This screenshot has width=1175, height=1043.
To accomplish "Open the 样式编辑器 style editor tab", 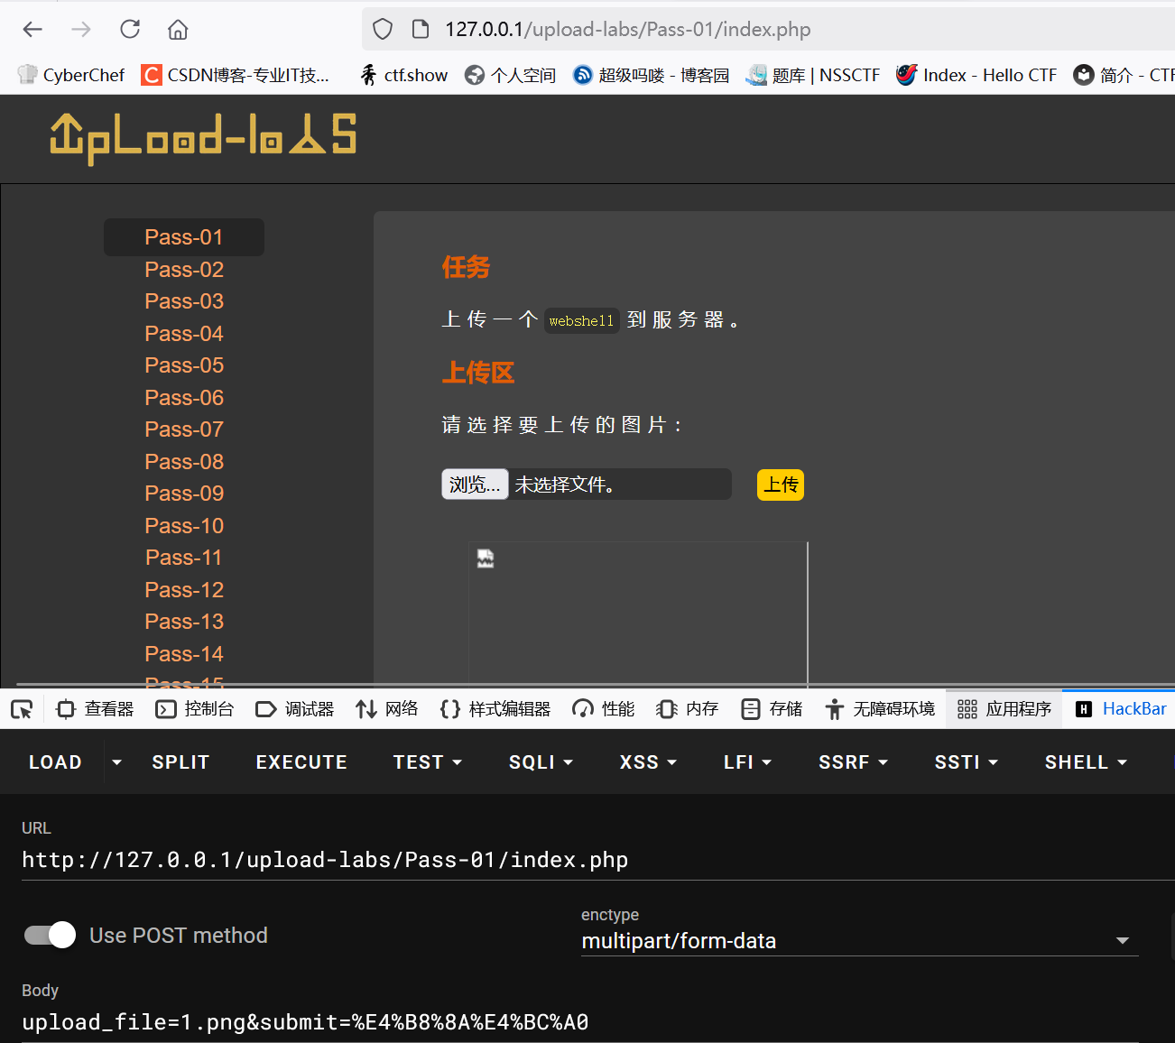I will pyautogui.click(x=495, y=709).
